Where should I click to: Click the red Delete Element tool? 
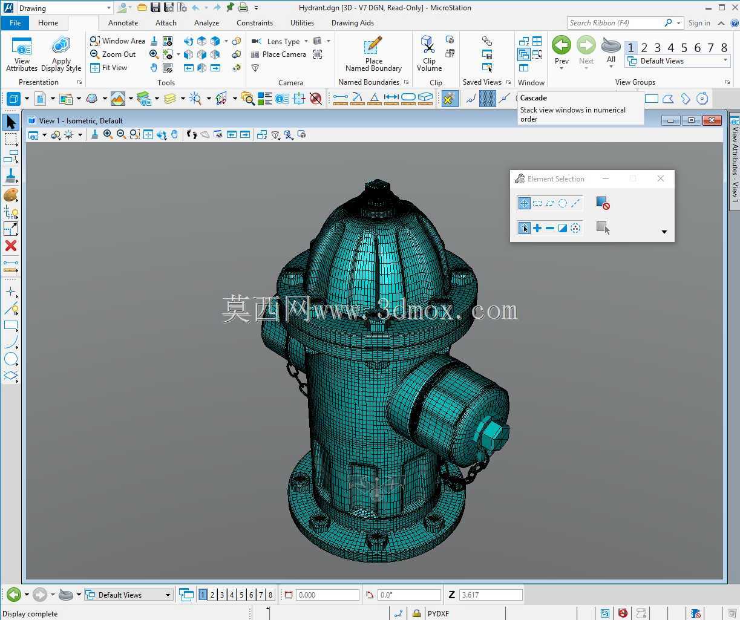[x=11, y=246]
